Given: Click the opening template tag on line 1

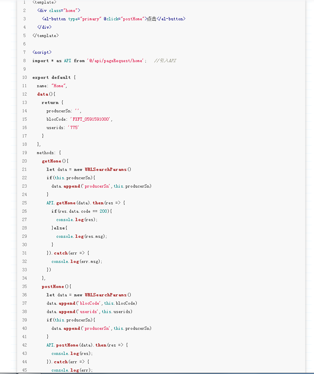Looking at the screenshot, I should point(44,2).
